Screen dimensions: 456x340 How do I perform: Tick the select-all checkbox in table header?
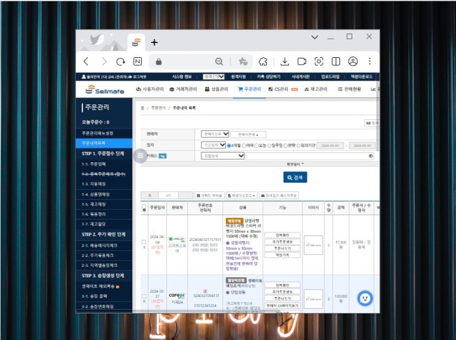click(144, 206)
